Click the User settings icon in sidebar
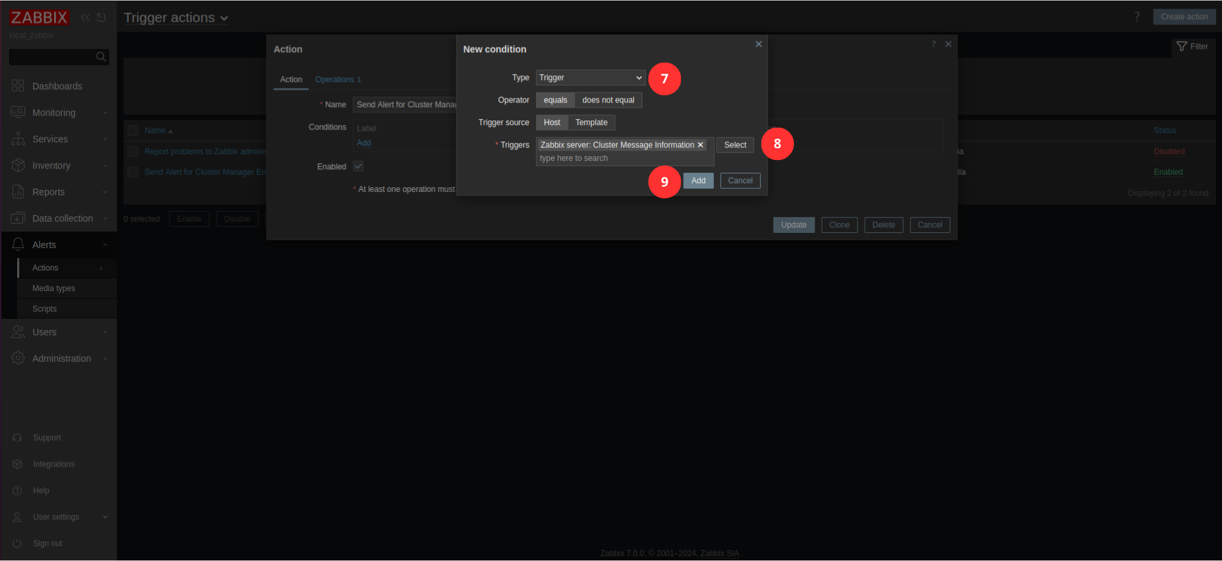Image resolution: width=1222 pixels, height=561 pixels. pyautogui.click(x=18, y=517)
